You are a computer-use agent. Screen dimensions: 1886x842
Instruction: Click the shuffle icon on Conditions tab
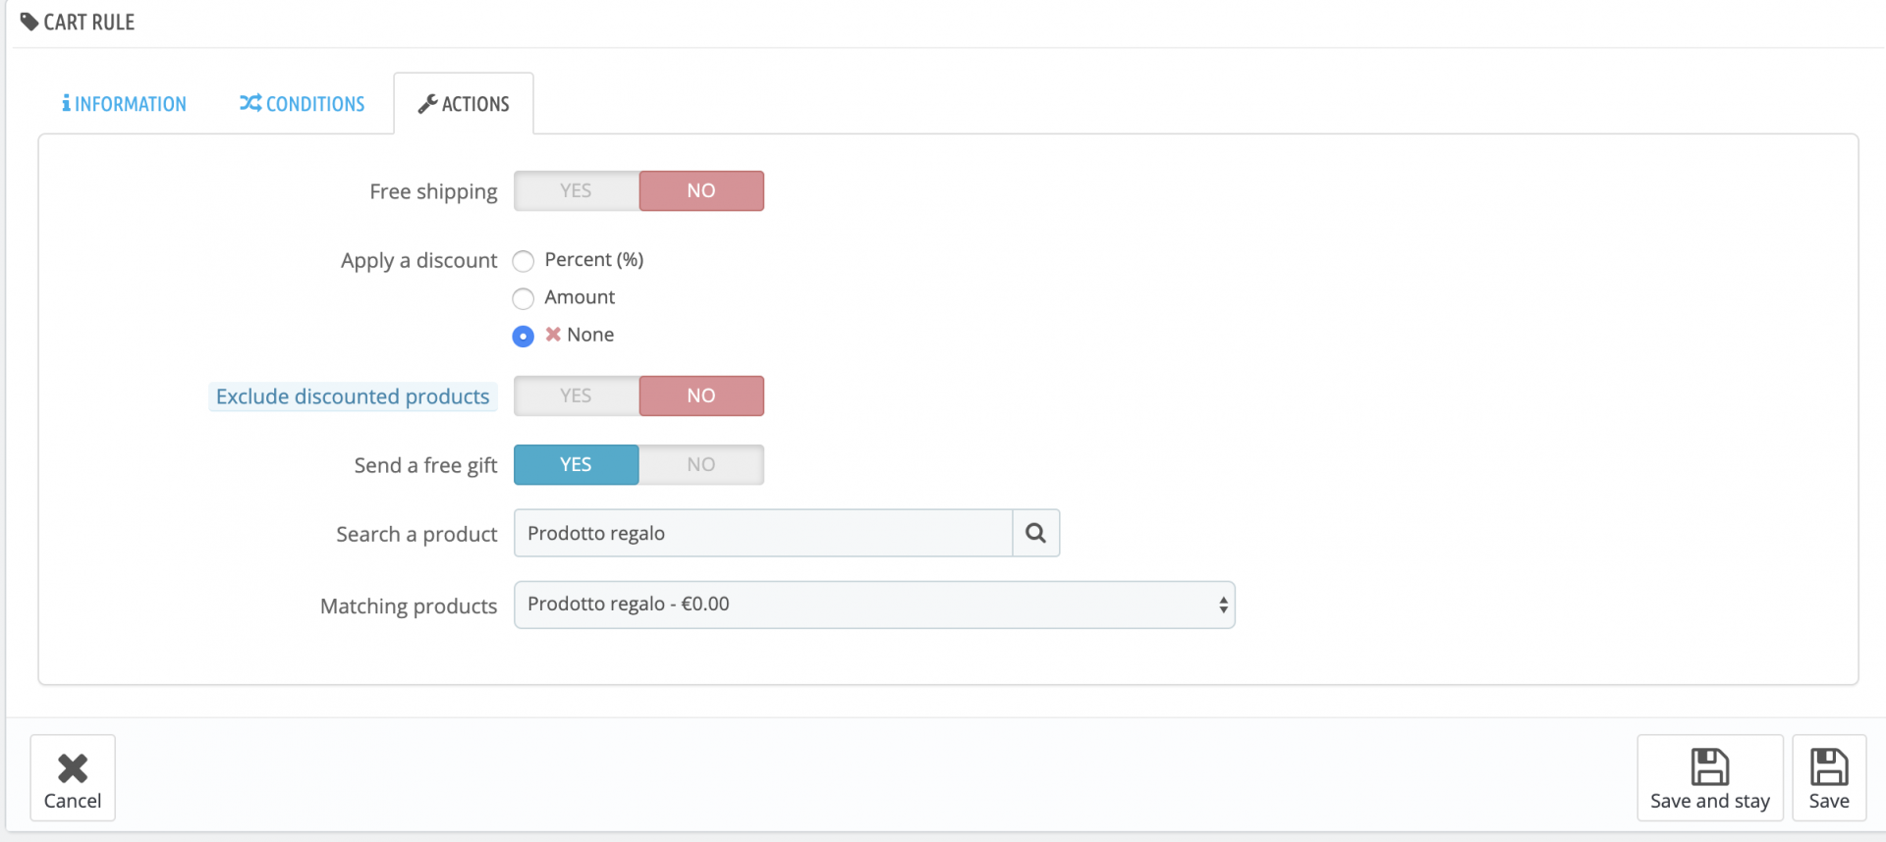pos(250,103)
